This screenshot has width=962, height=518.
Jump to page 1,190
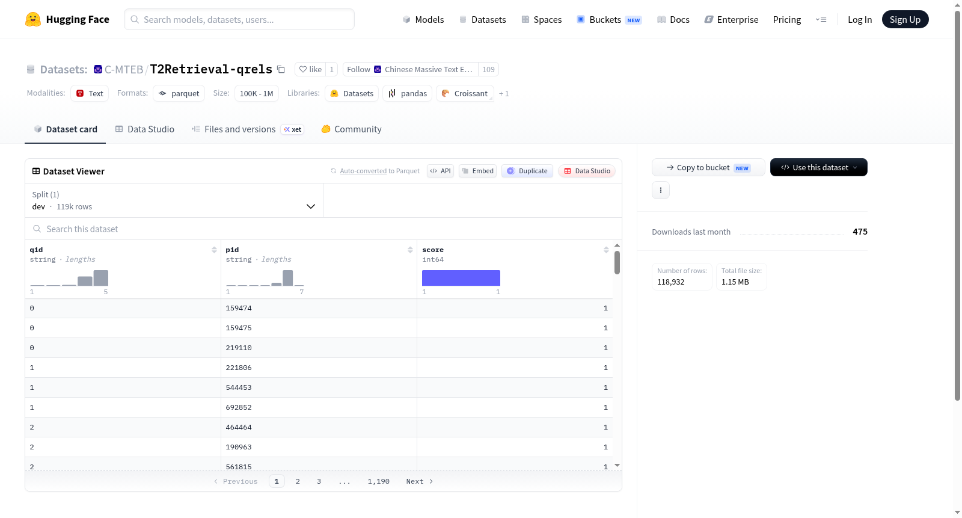point(379,481)
